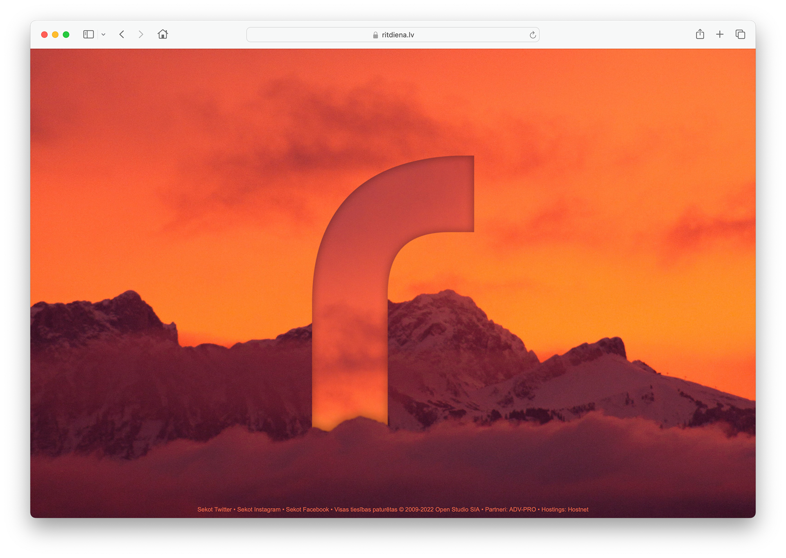
Task: Open the Hostnet hosting link
Action: pos(578,509)
